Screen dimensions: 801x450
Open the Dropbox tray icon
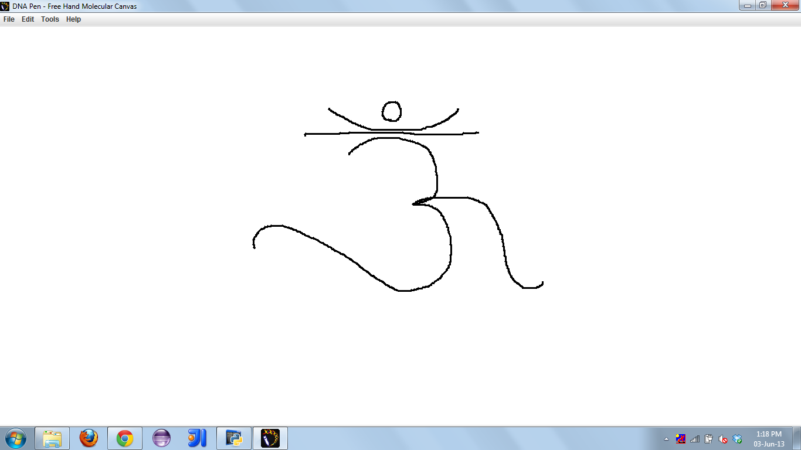point(738,439)
